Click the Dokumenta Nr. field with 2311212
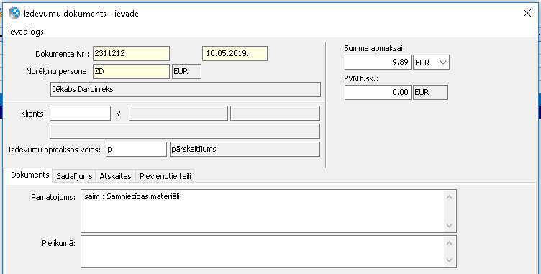Screen dimensions: 541x274 tap(131, 53)
